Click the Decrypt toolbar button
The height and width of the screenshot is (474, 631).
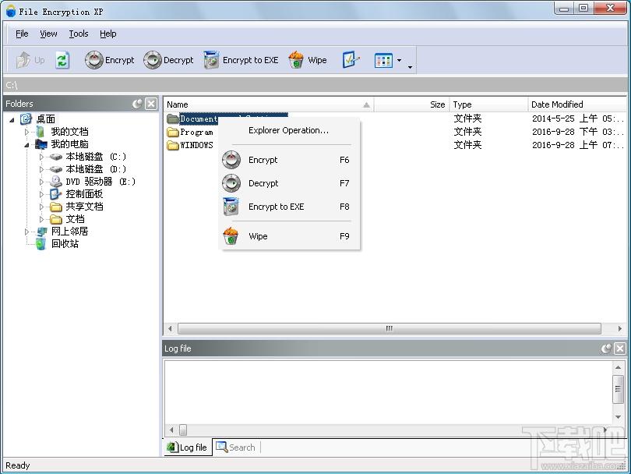point(168,60)
